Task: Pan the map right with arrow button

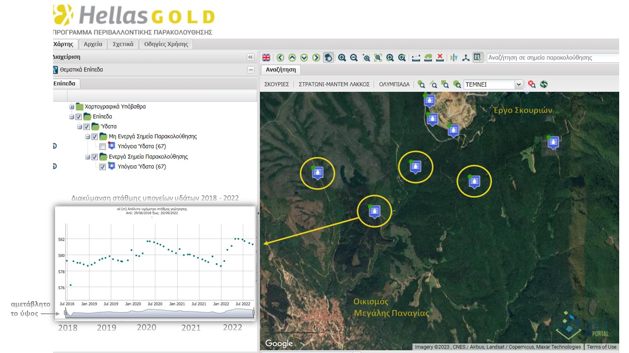Action: pos(316,57)
